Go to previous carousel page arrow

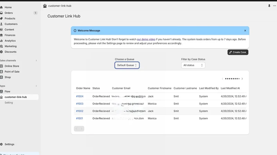(222, 79)
